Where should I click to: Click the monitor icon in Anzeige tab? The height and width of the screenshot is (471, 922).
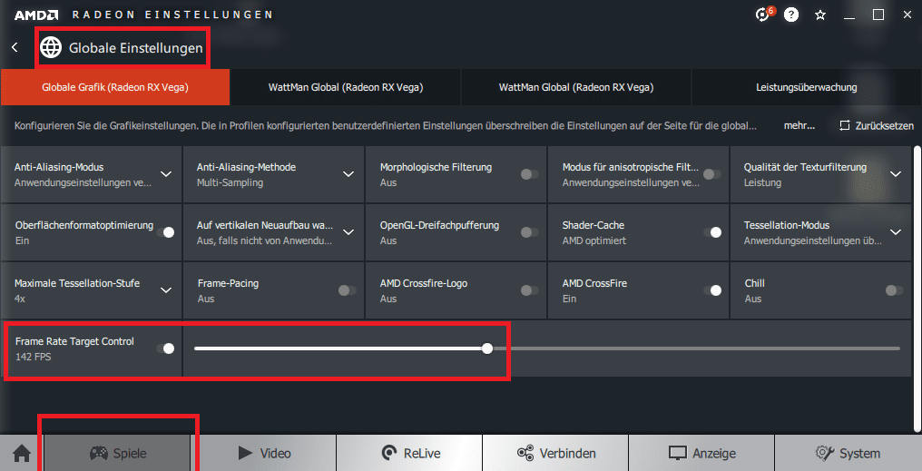click(678, 454)
